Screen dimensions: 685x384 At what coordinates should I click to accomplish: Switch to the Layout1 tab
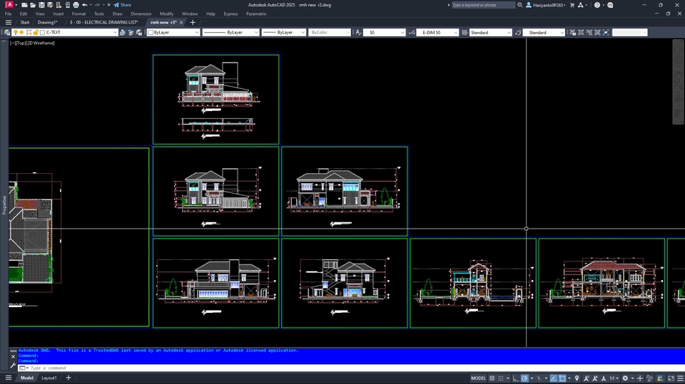click(49, 378)
